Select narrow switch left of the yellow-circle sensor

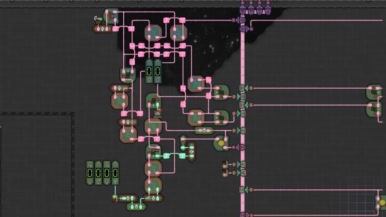[x=183, y=142]
